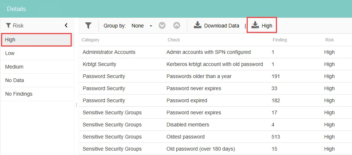Click the panel splitter dots handle

[x=76, y=105]
